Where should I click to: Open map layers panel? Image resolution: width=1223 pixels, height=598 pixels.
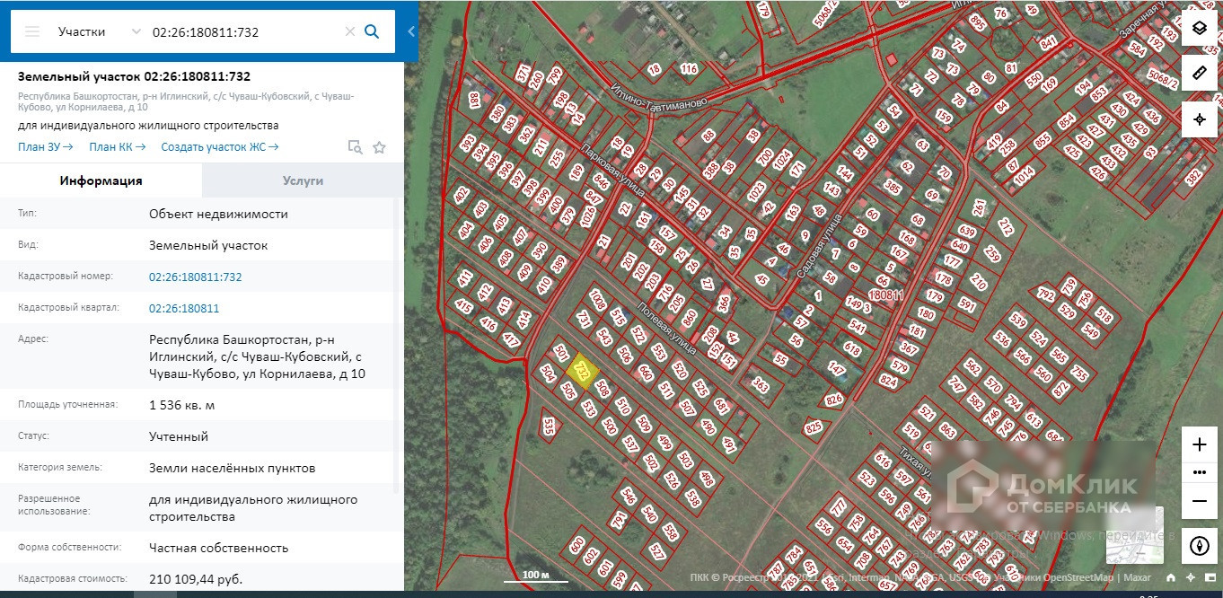[x=1200, y=28]
